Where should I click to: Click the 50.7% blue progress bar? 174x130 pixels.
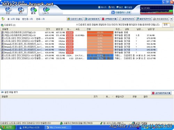(100, 59)
